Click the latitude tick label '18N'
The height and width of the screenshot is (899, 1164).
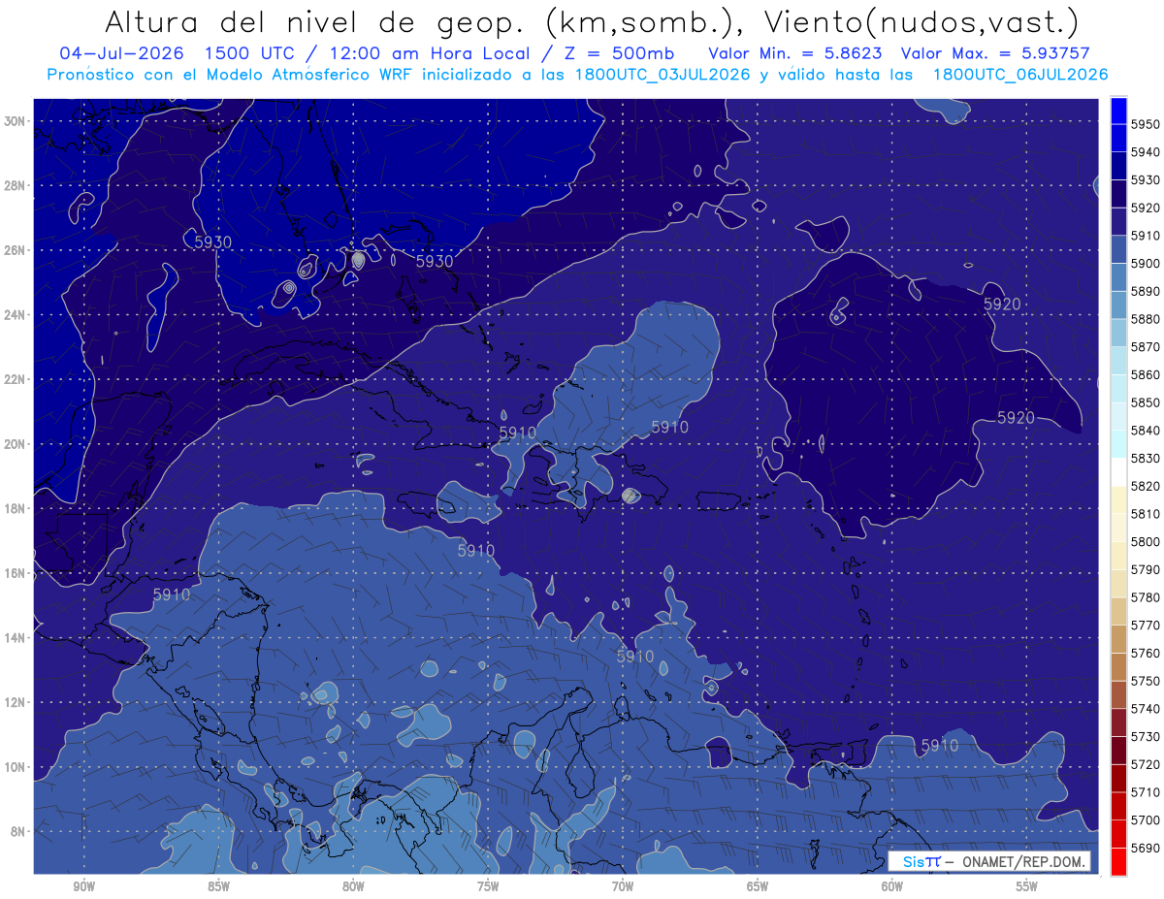coord(15,509)
